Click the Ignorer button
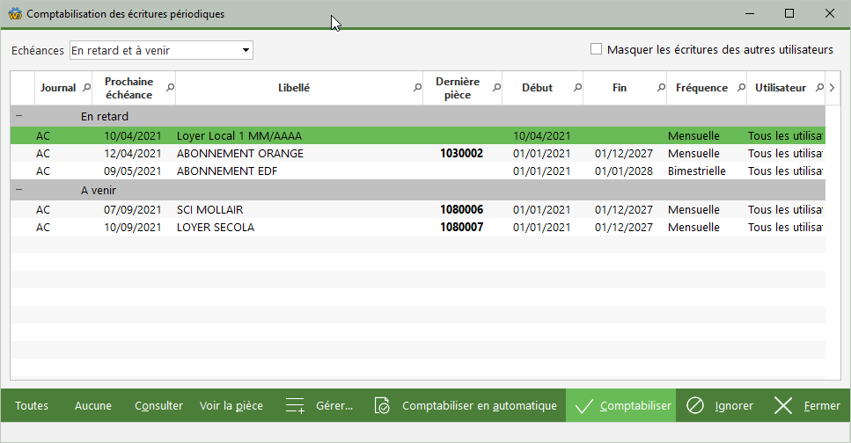Viewport: 851px width, 443px height. coord(721,406)
